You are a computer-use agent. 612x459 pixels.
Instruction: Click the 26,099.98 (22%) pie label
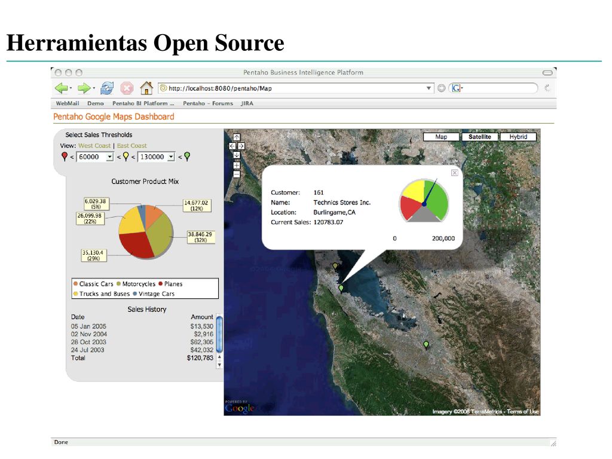[90, 218]
